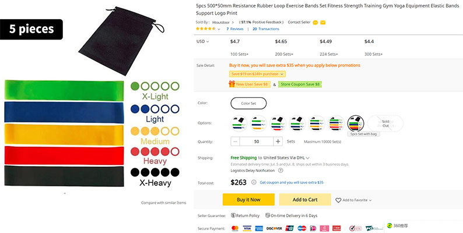Open the USD currency dropdown

(x=203, y=42)
